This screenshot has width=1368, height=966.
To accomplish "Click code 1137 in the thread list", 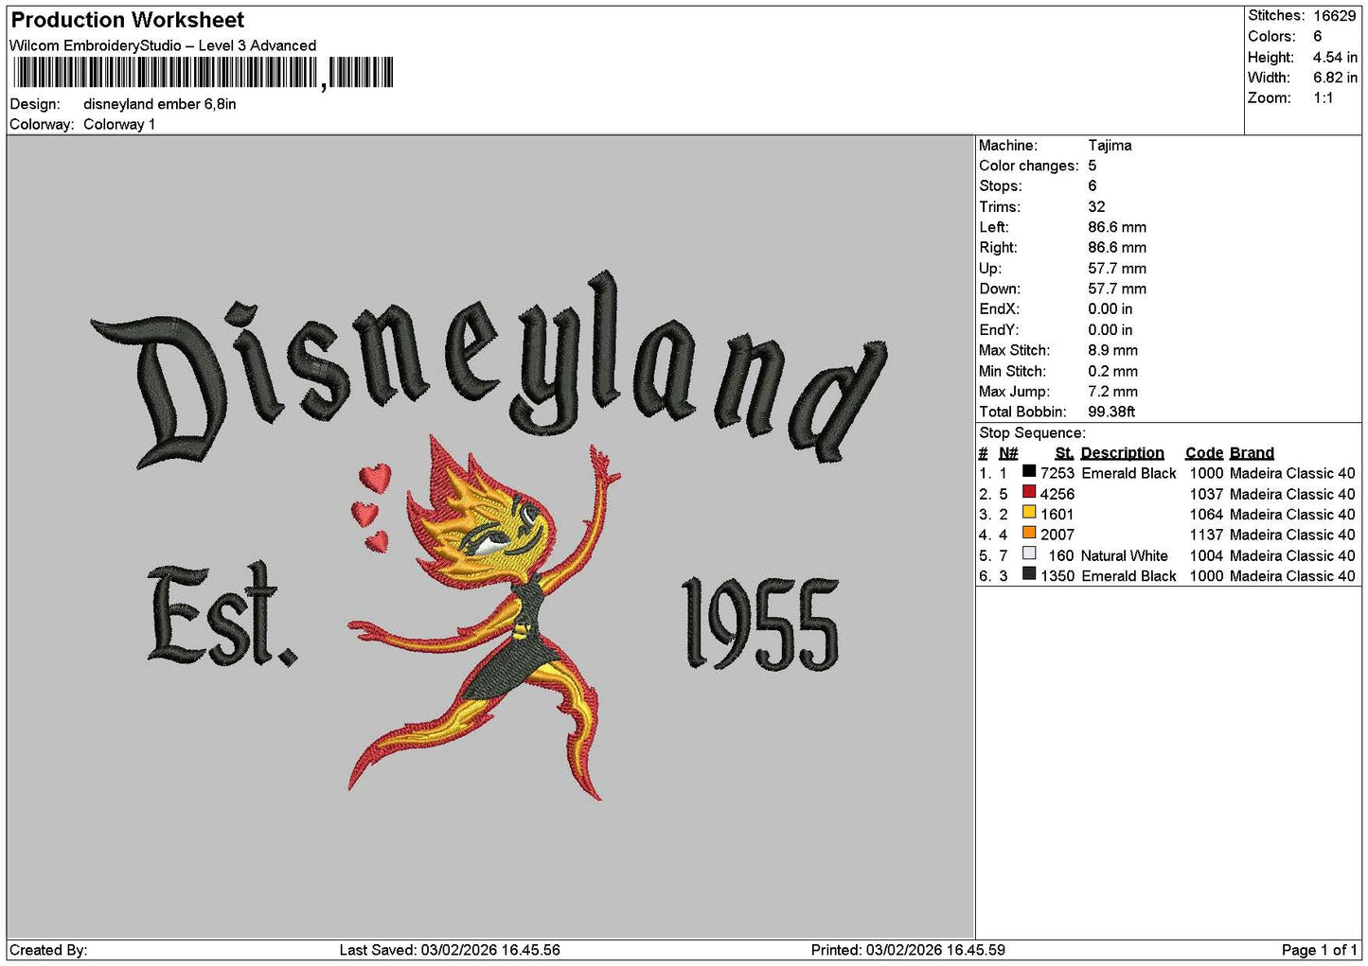I will (1206, 535).
